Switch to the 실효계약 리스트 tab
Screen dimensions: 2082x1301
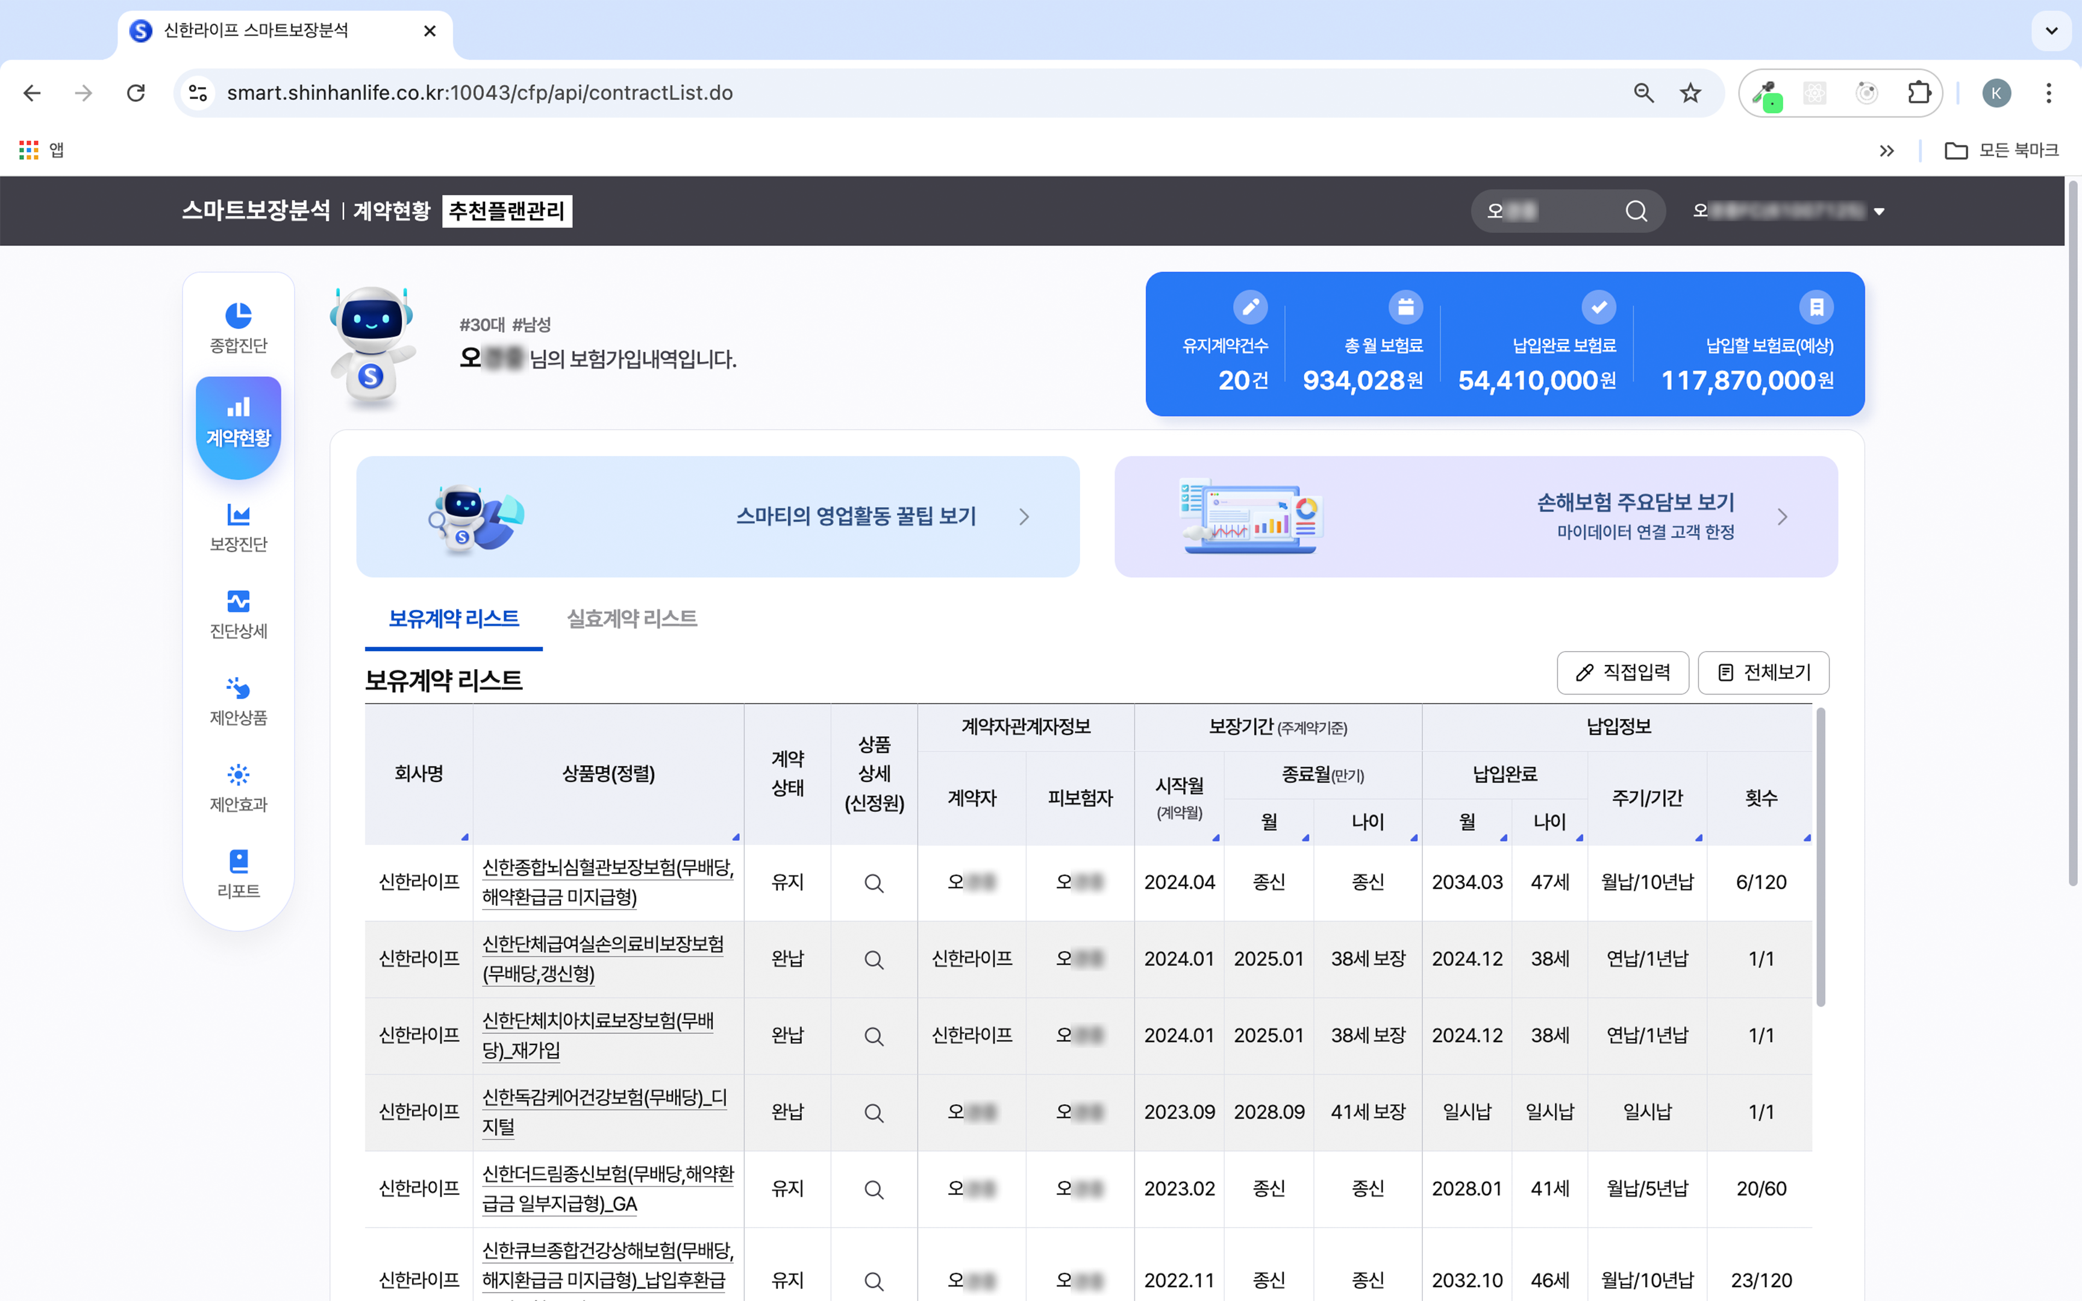(631, 619)
